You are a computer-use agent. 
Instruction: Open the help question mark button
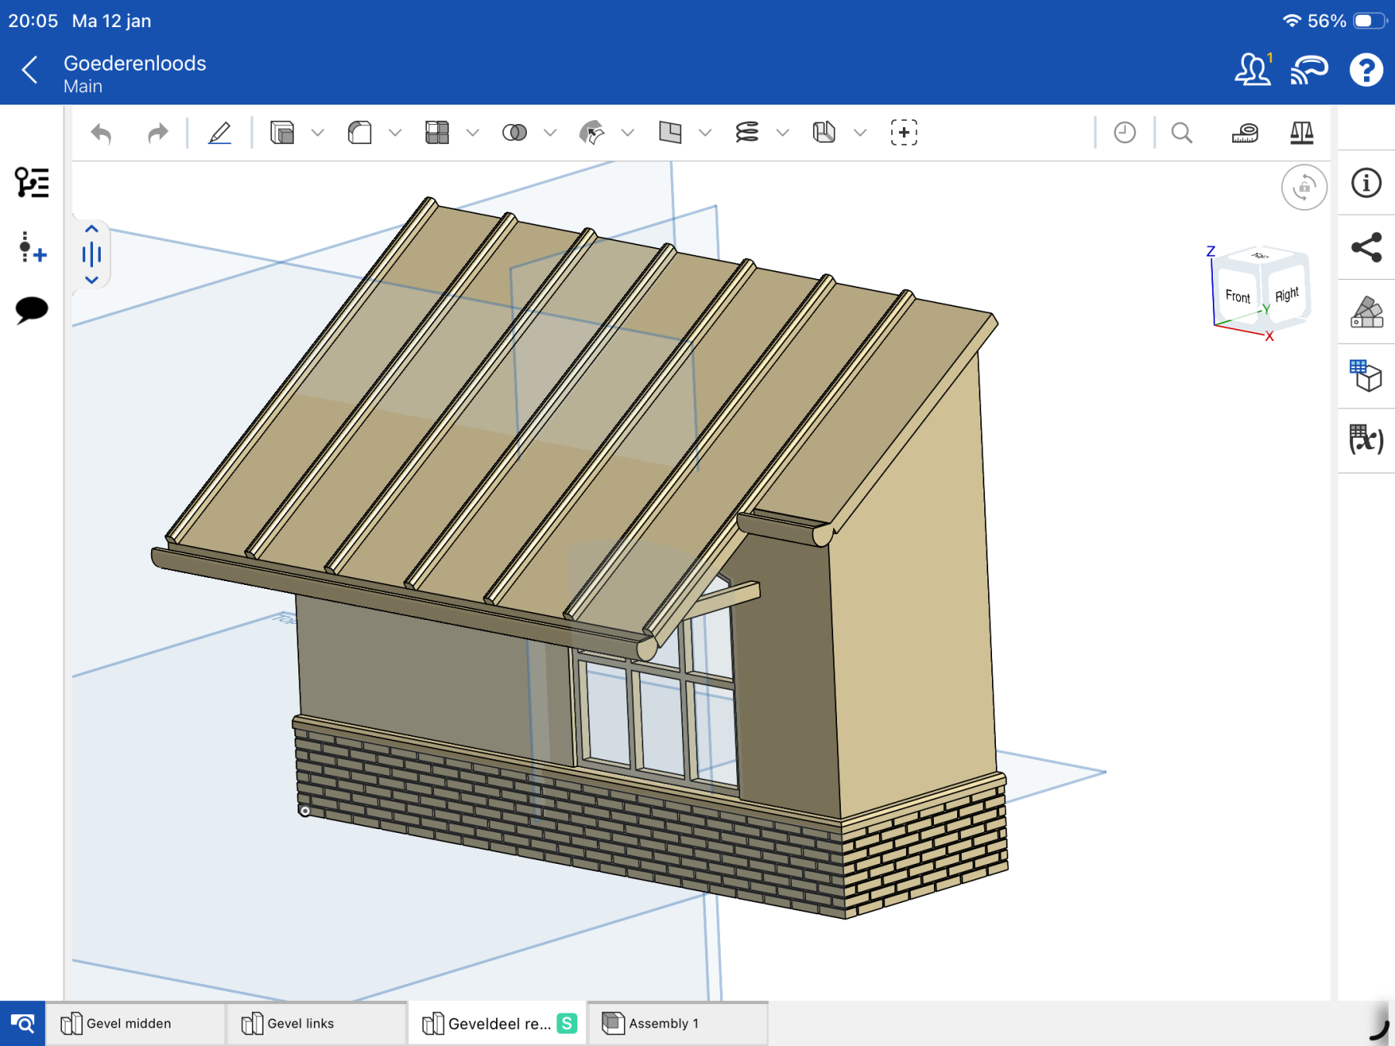click(1366, 71)
